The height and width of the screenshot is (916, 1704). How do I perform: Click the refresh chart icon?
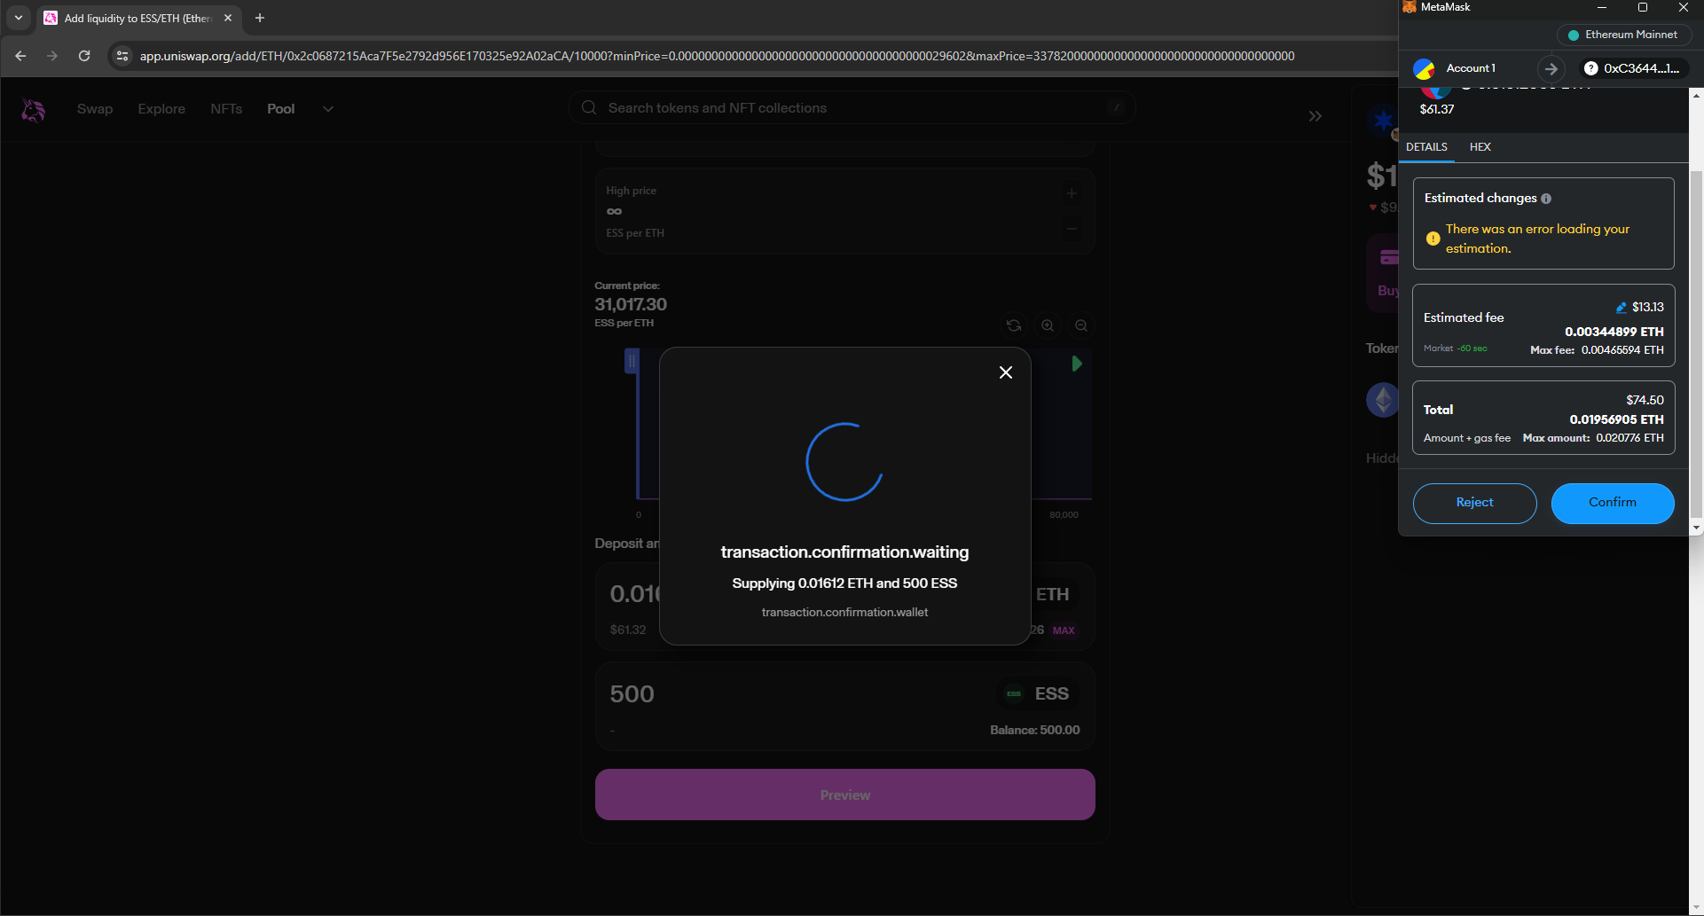pos(1013,325)
